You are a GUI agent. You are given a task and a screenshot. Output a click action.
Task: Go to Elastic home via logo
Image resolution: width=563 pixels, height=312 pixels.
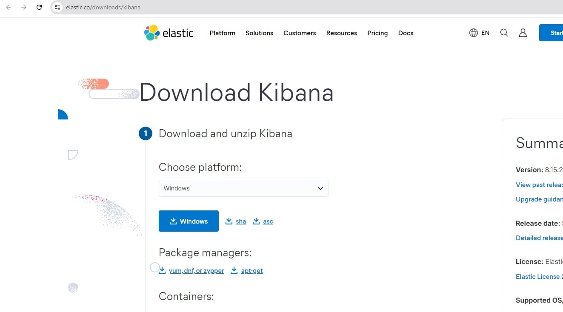click(x=169, y=33)
